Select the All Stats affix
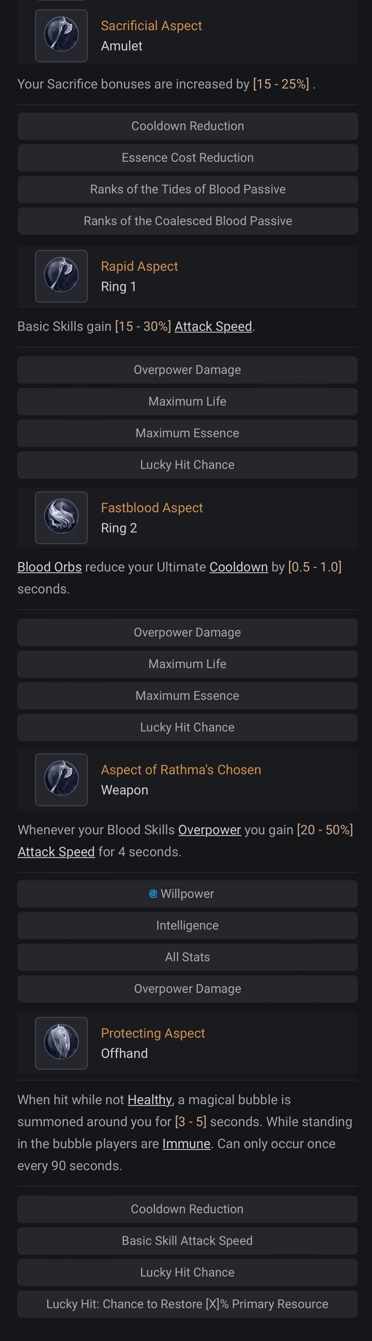The height and width of the screenshot is (1341, 372). tap(187, 957)
